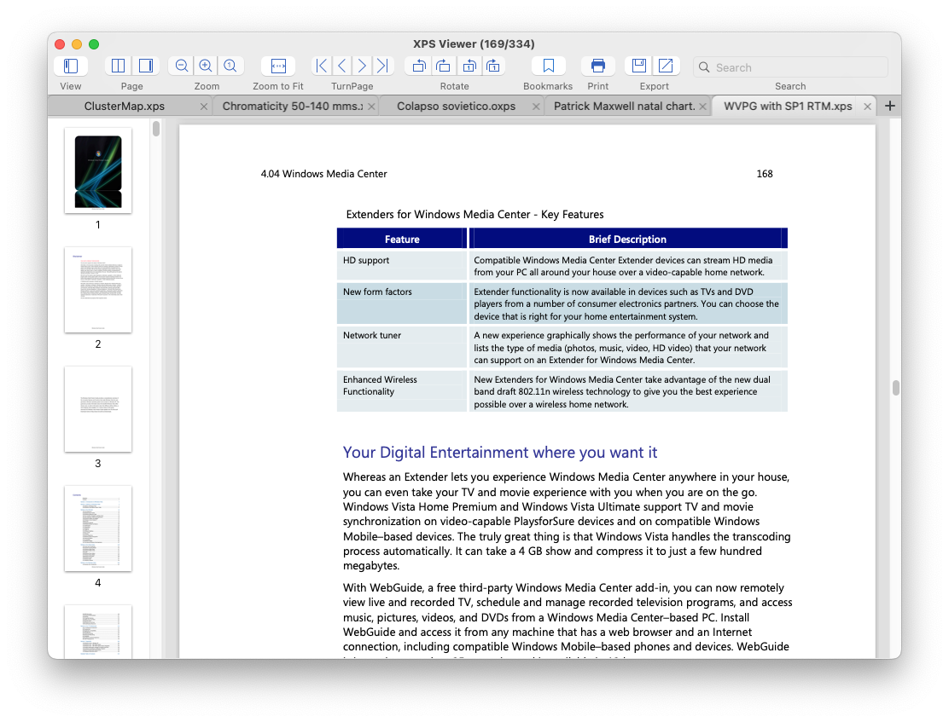The image size is (949, 722).
Task: Close the Colapso sovietico.oxps tab
Action: click(536, 107)
